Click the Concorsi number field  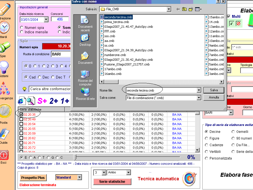60,19
